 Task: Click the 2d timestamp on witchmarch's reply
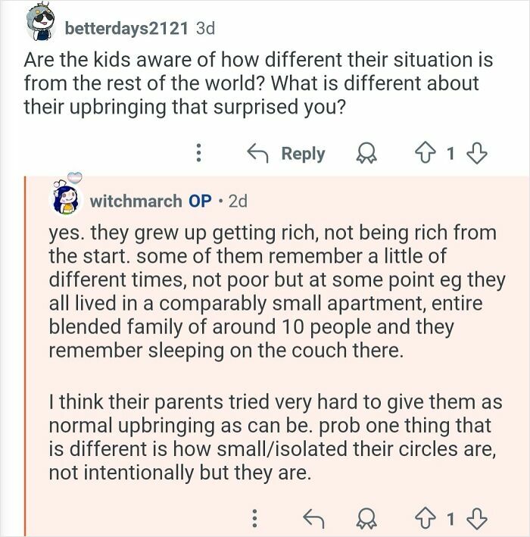coord(238,201)
